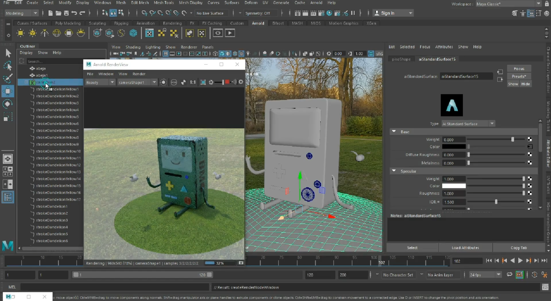
Task: Click the Select button at the bottom
Action: 412,248
